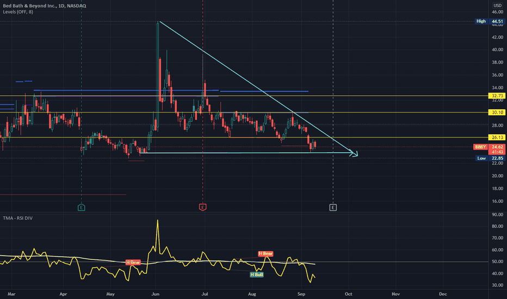Click the H Bear label near August
The height and width of the screenshot is (299, 507).
[265, 253]
